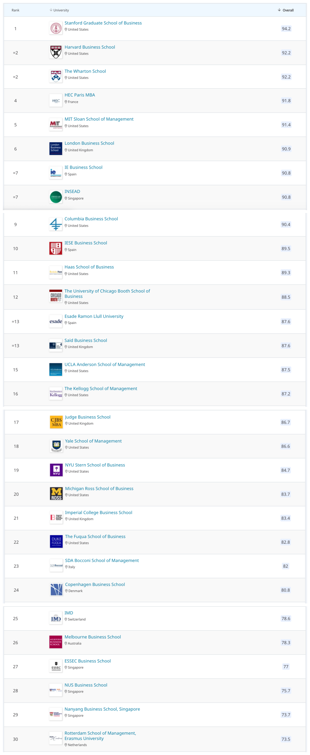Open the Judge Business School link
The width and height of the screenshot is (310, 755).
point(88,417)
